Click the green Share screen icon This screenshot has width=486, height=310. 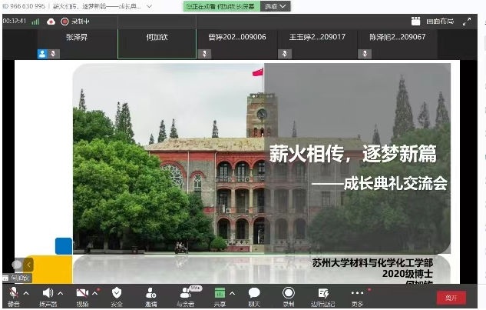click(x=220, y=293)
